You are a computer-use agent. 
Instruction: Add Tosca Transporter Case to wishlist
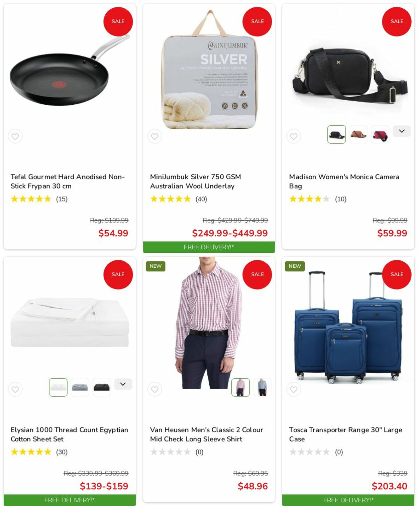[294, 389]
